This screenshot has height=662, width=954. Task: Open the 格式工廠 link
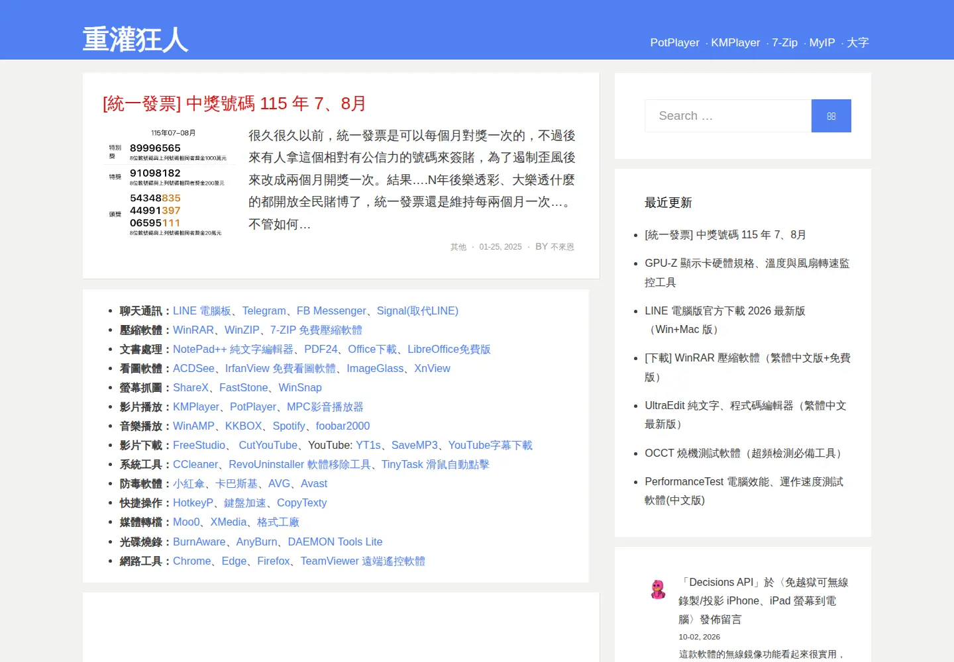[278, 522]
